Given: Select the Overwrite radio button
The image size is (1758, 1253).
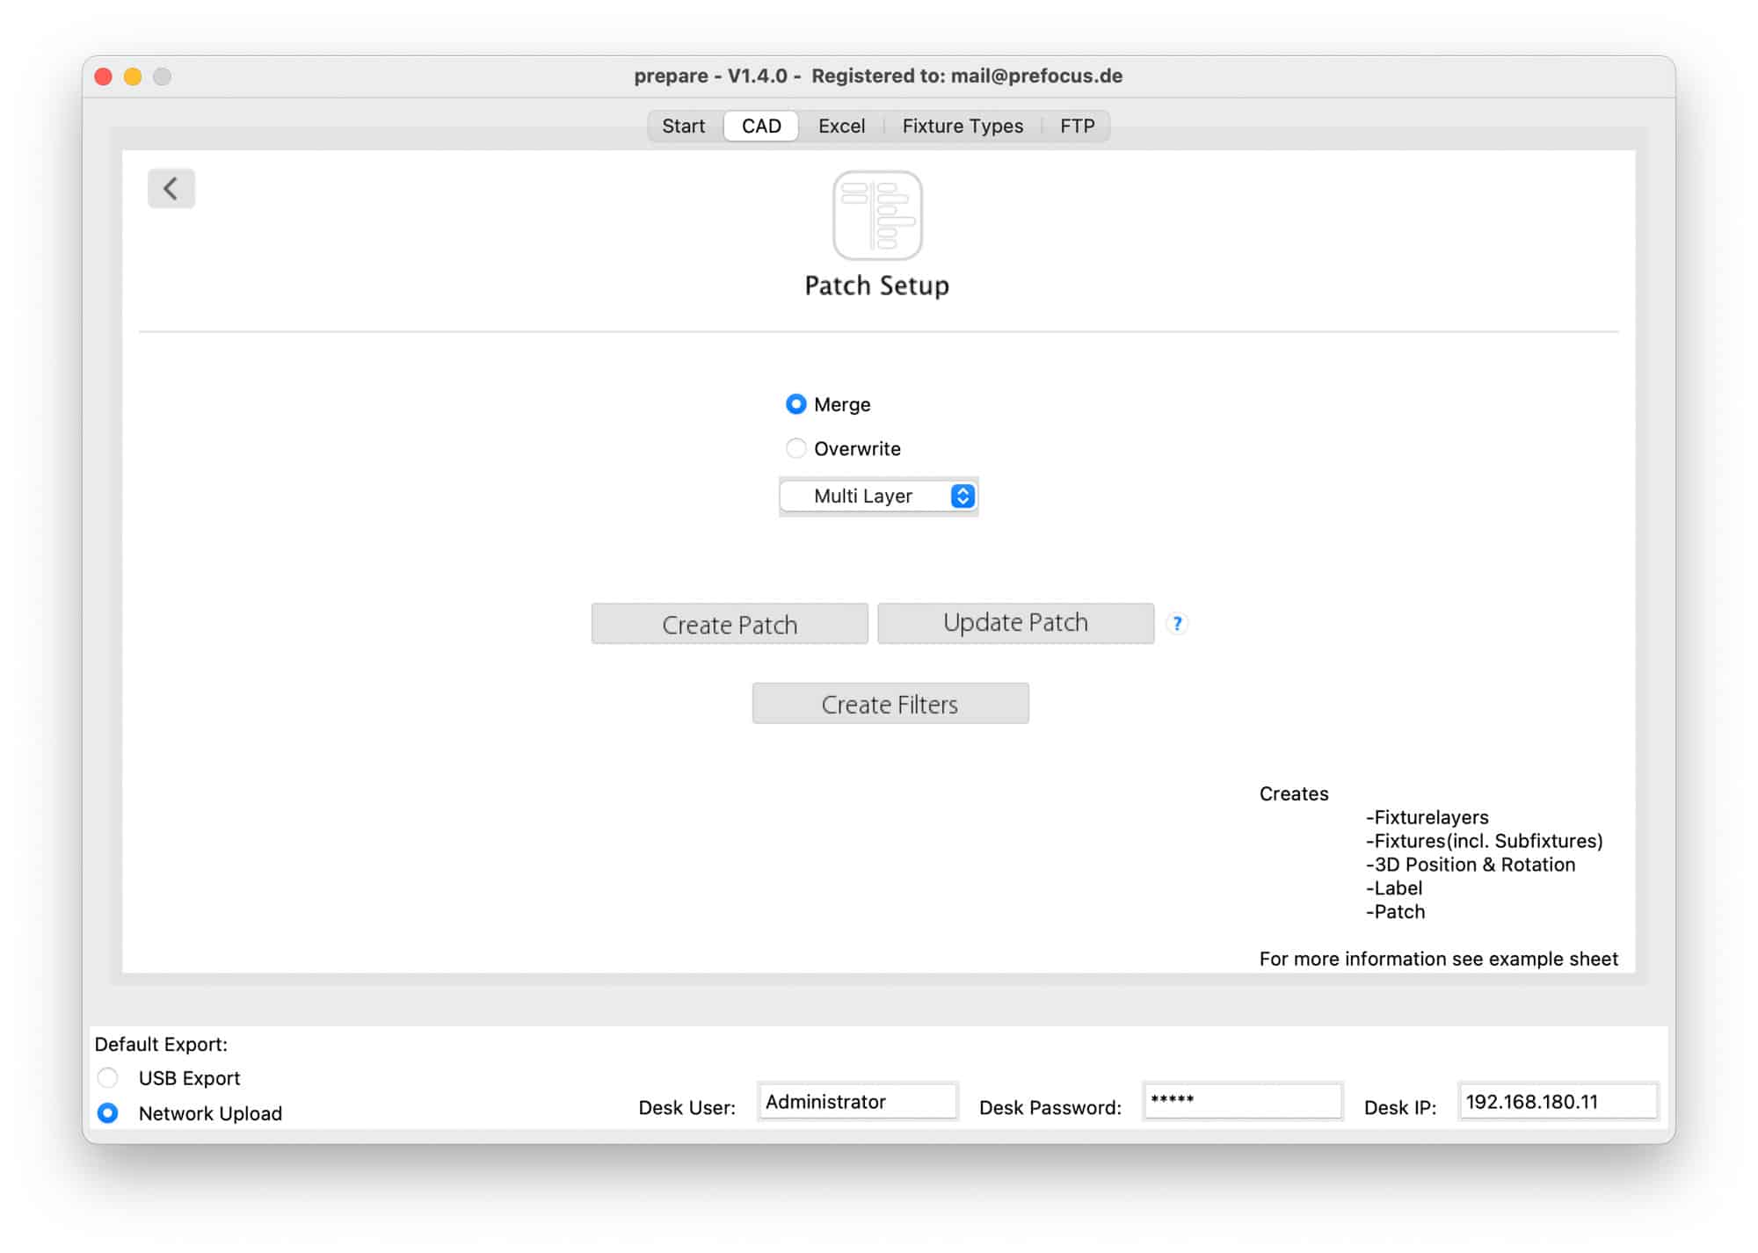Looking at the screenshot, I should click(x=795, y=448).
